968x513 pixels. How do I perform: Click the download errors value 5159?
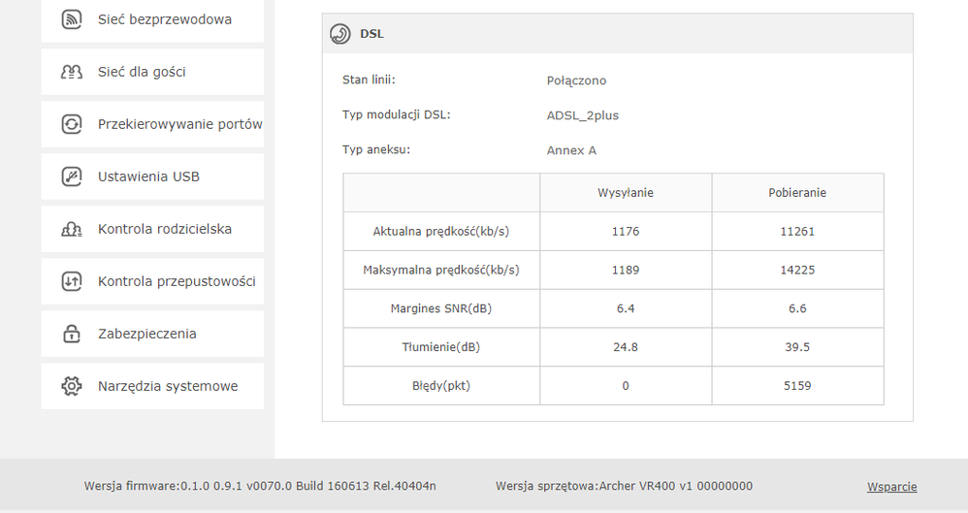click(x=797, y=386)
